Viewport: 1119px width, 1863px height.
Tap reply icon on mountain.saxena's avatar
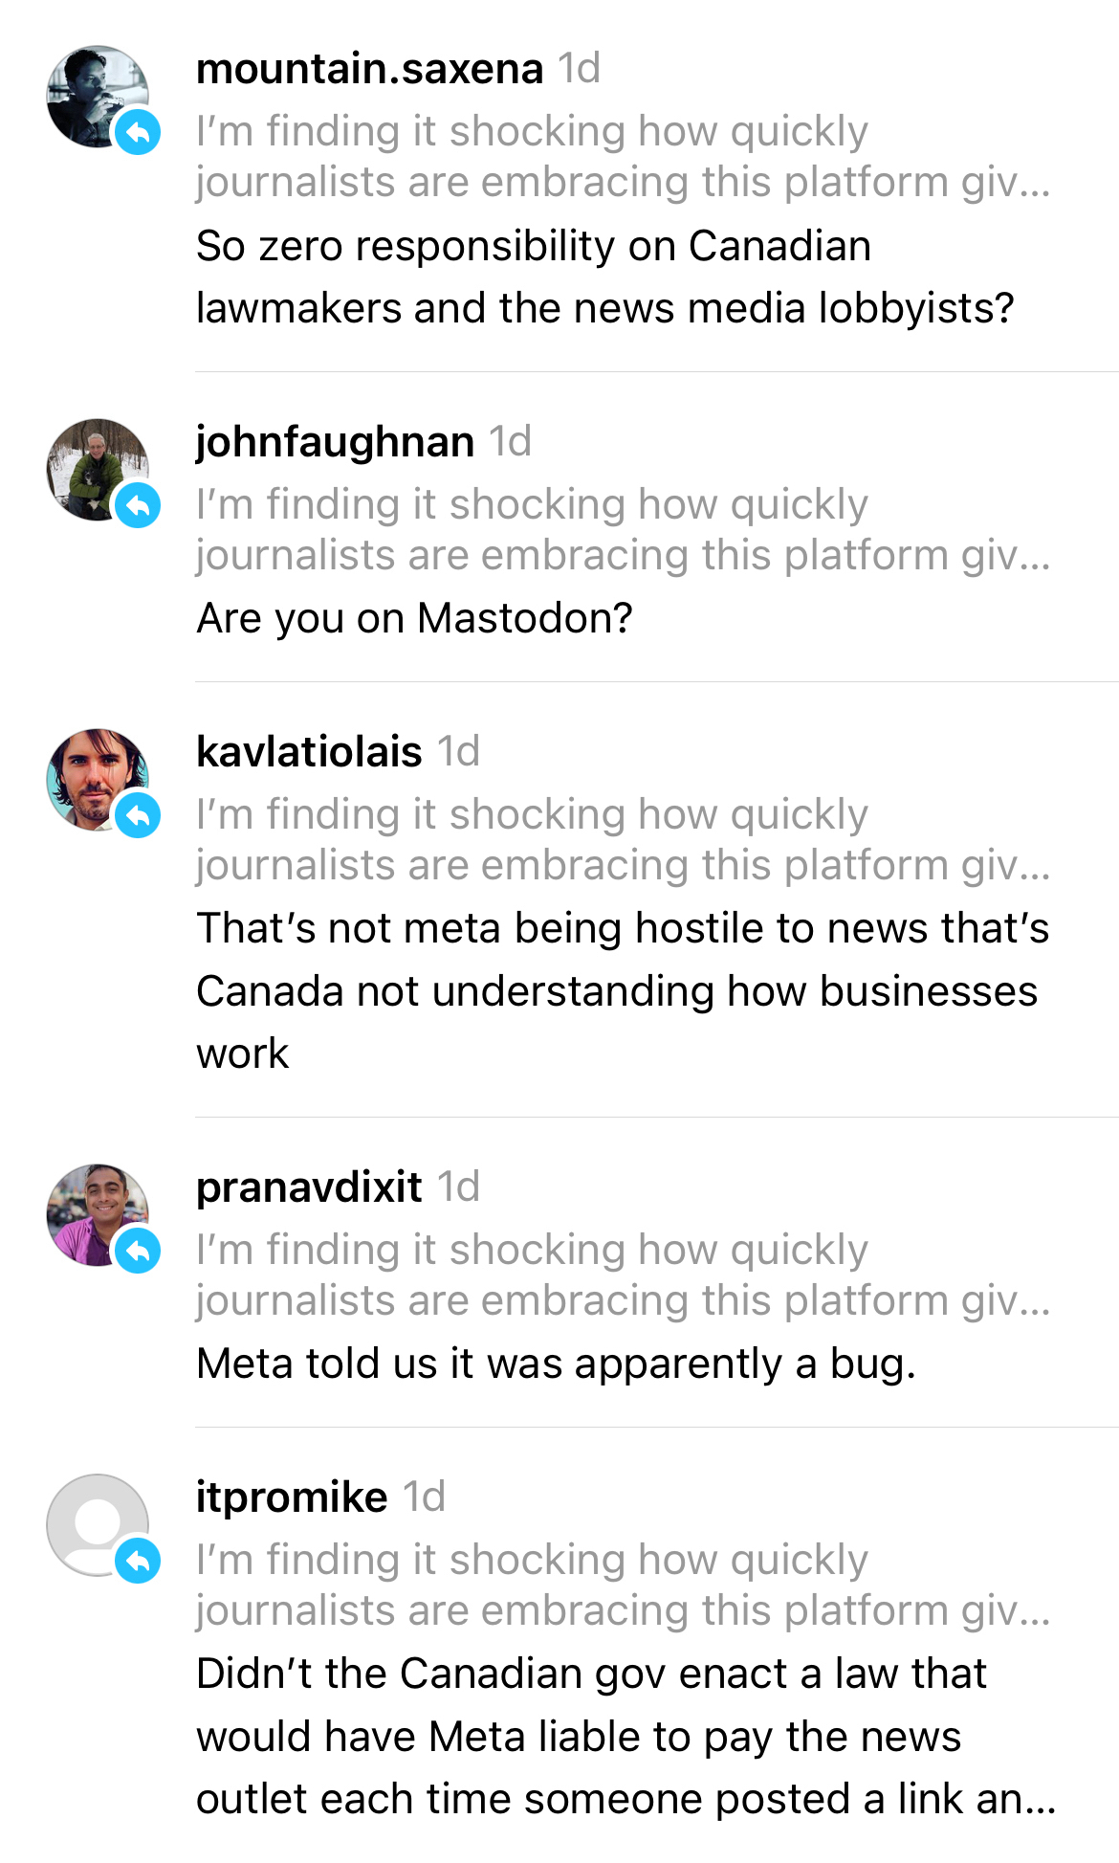click(139, 132)
